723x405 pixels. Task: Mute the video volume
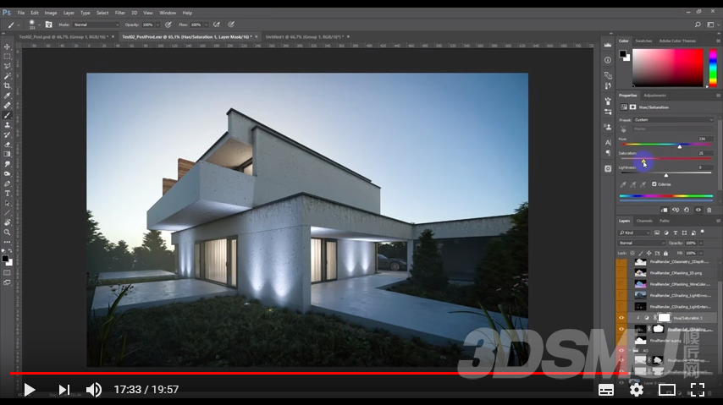(94, 390)
